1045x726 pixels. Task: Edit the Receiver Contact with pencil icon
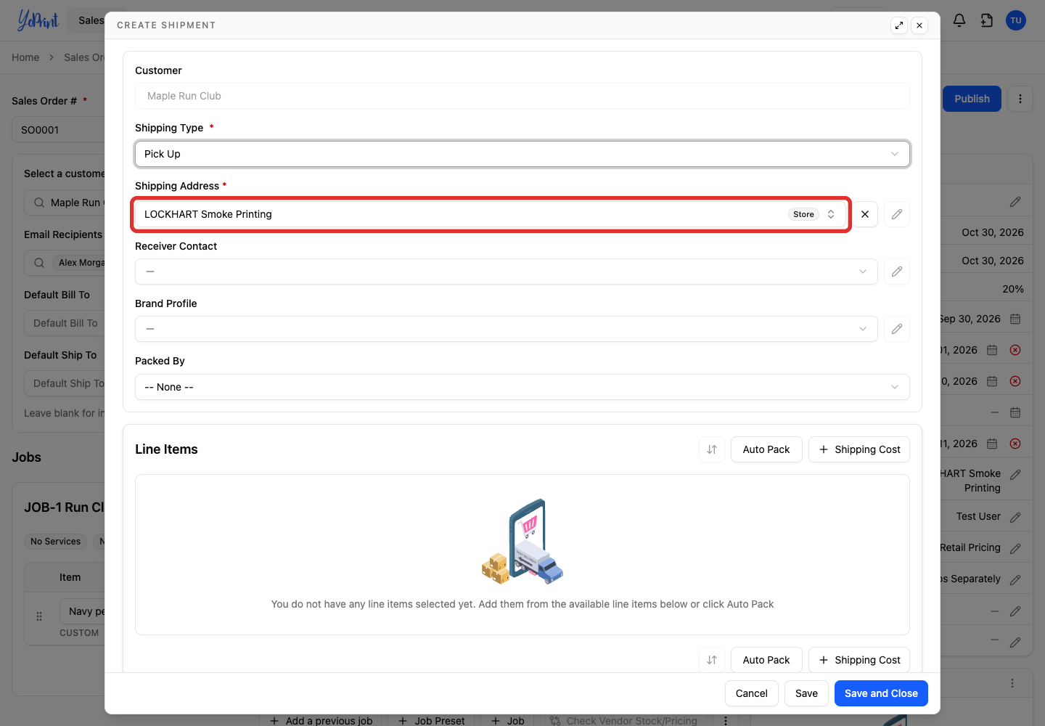point(897,272)
